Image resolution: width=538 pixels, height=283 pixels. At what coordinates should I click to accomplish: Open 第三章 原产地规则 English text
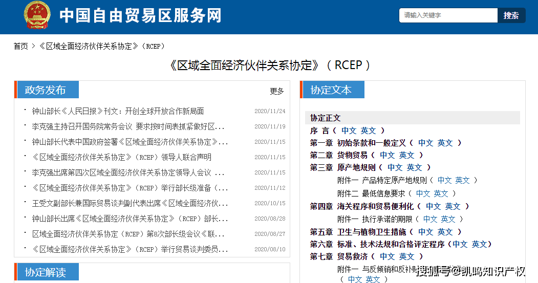(414, 167)
